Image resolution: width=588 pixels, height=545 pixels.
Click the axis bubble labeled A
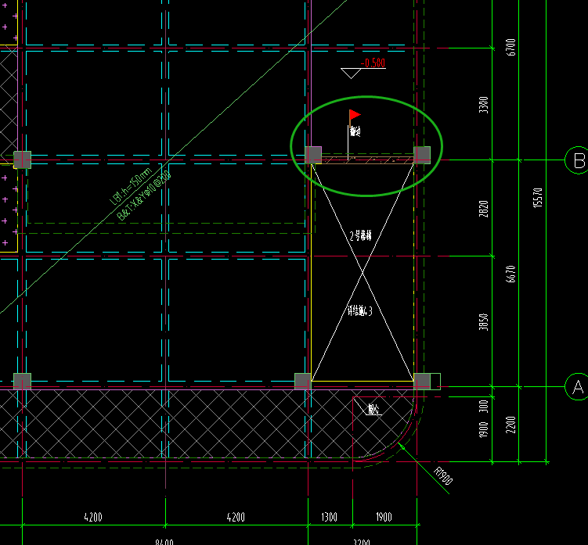(x=577, y=387)
